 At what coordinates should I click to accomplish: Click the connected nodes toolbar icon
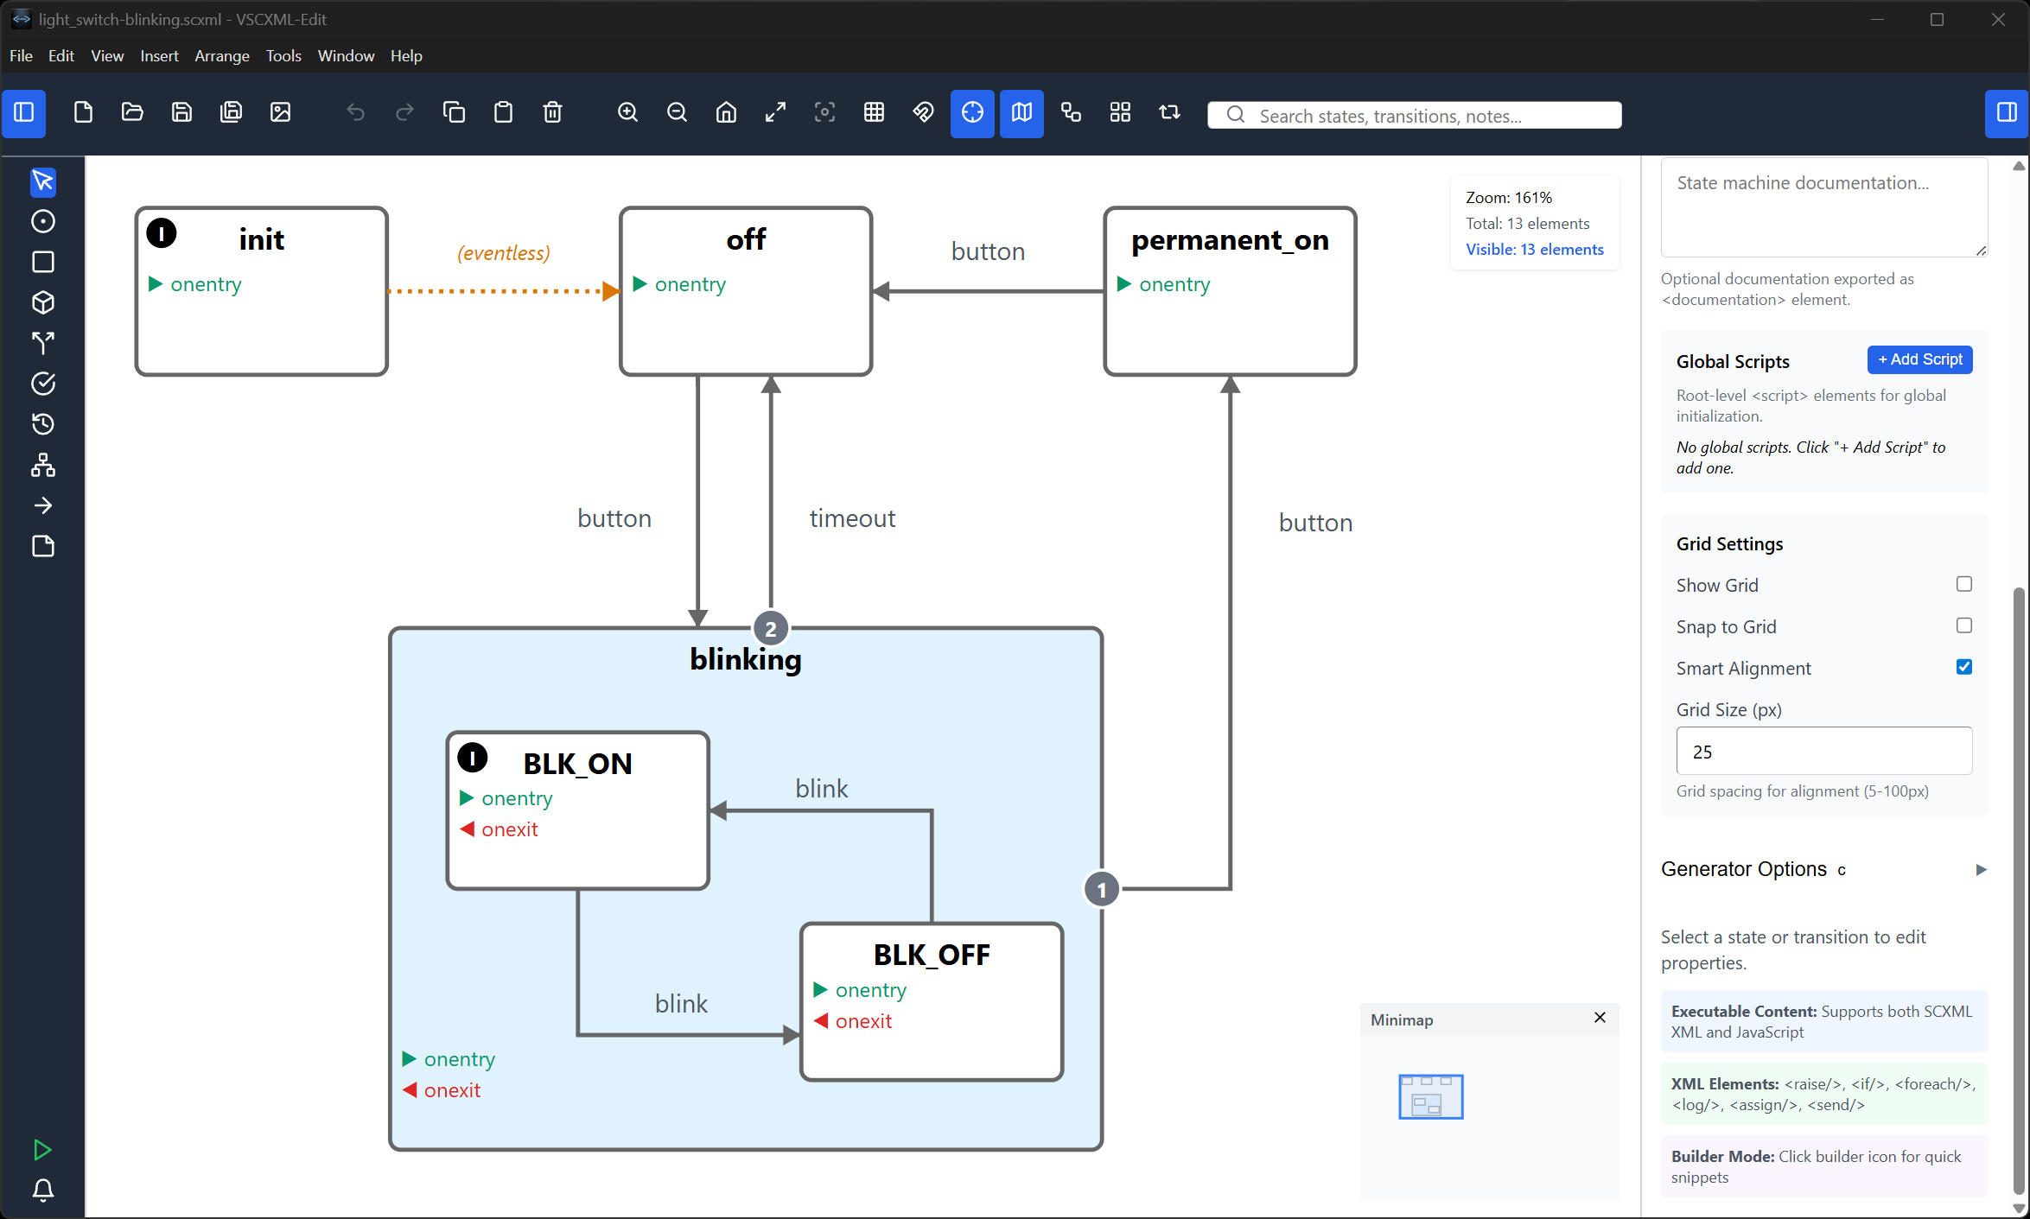tap(1071, 113)
